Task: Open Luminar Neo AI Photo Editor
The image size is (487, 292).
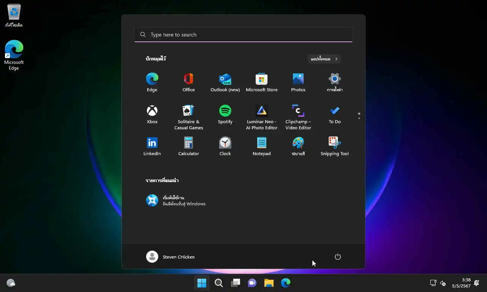Action: 261,117
